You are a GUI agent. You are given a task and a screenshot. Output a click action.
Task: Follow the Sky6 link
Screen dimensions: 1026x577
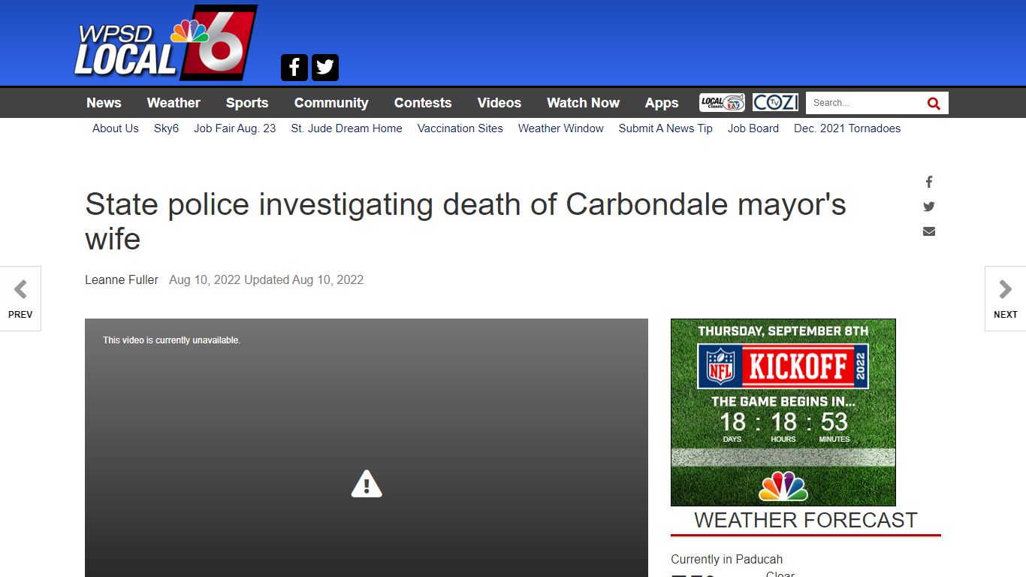pos(166,128)
